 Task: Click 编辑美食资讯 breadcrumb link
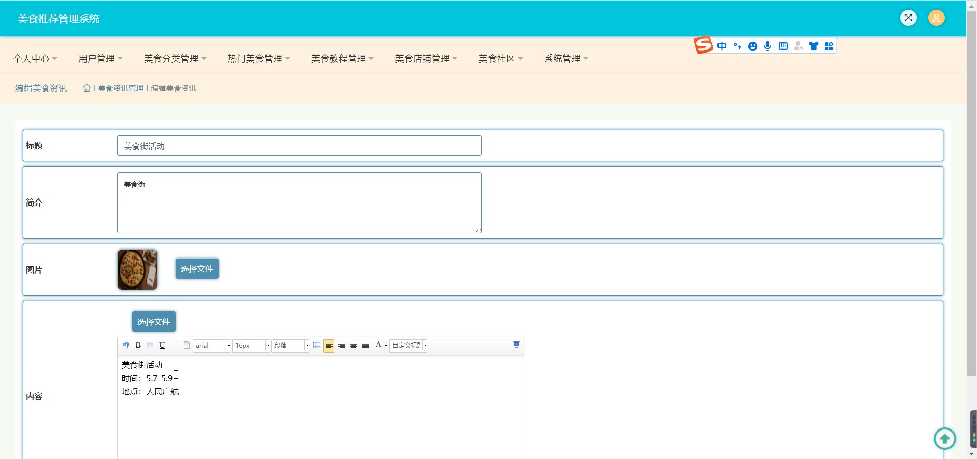(174, 88)
